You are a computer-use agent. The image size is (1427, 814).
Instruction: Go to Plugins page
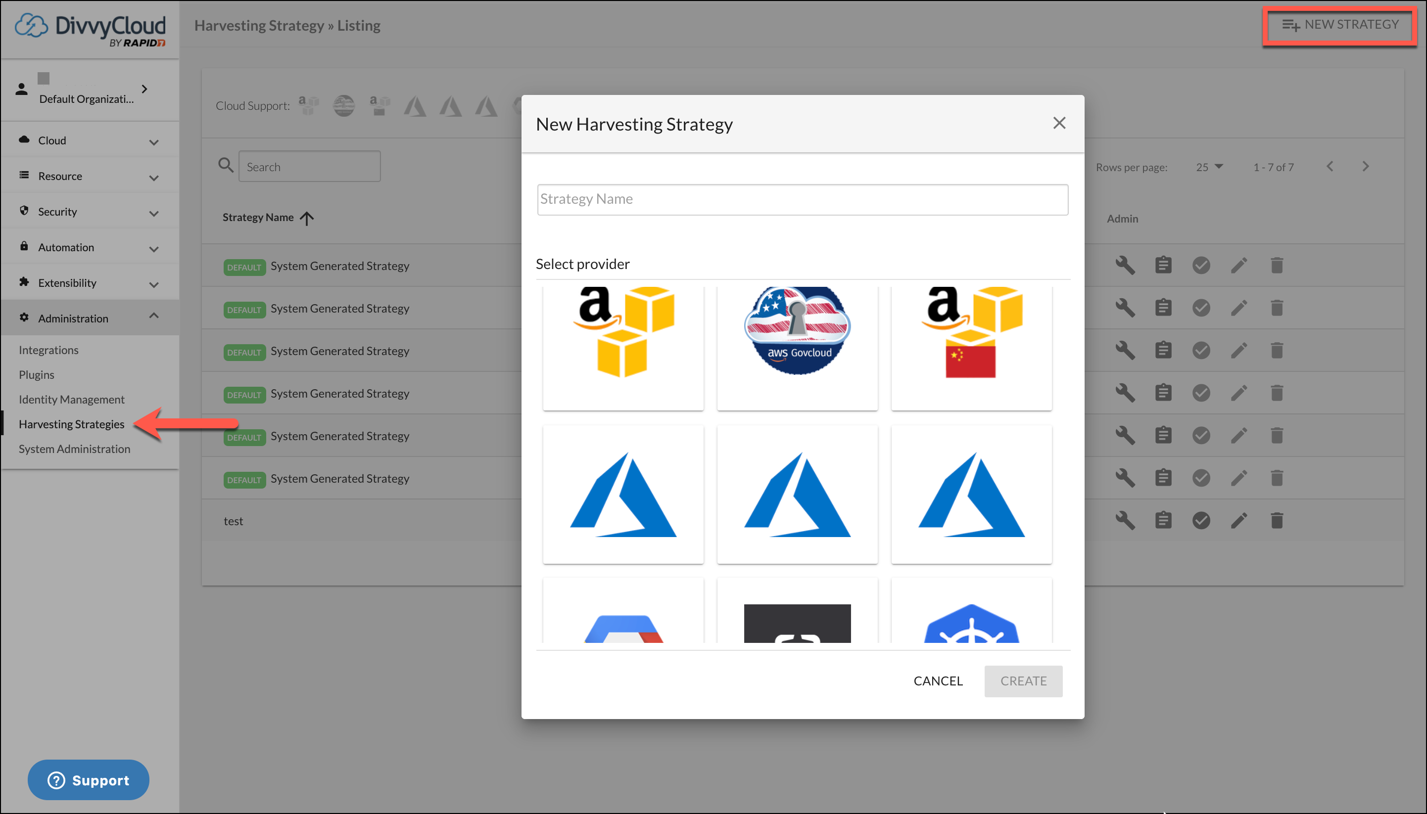tap(36, 374)
